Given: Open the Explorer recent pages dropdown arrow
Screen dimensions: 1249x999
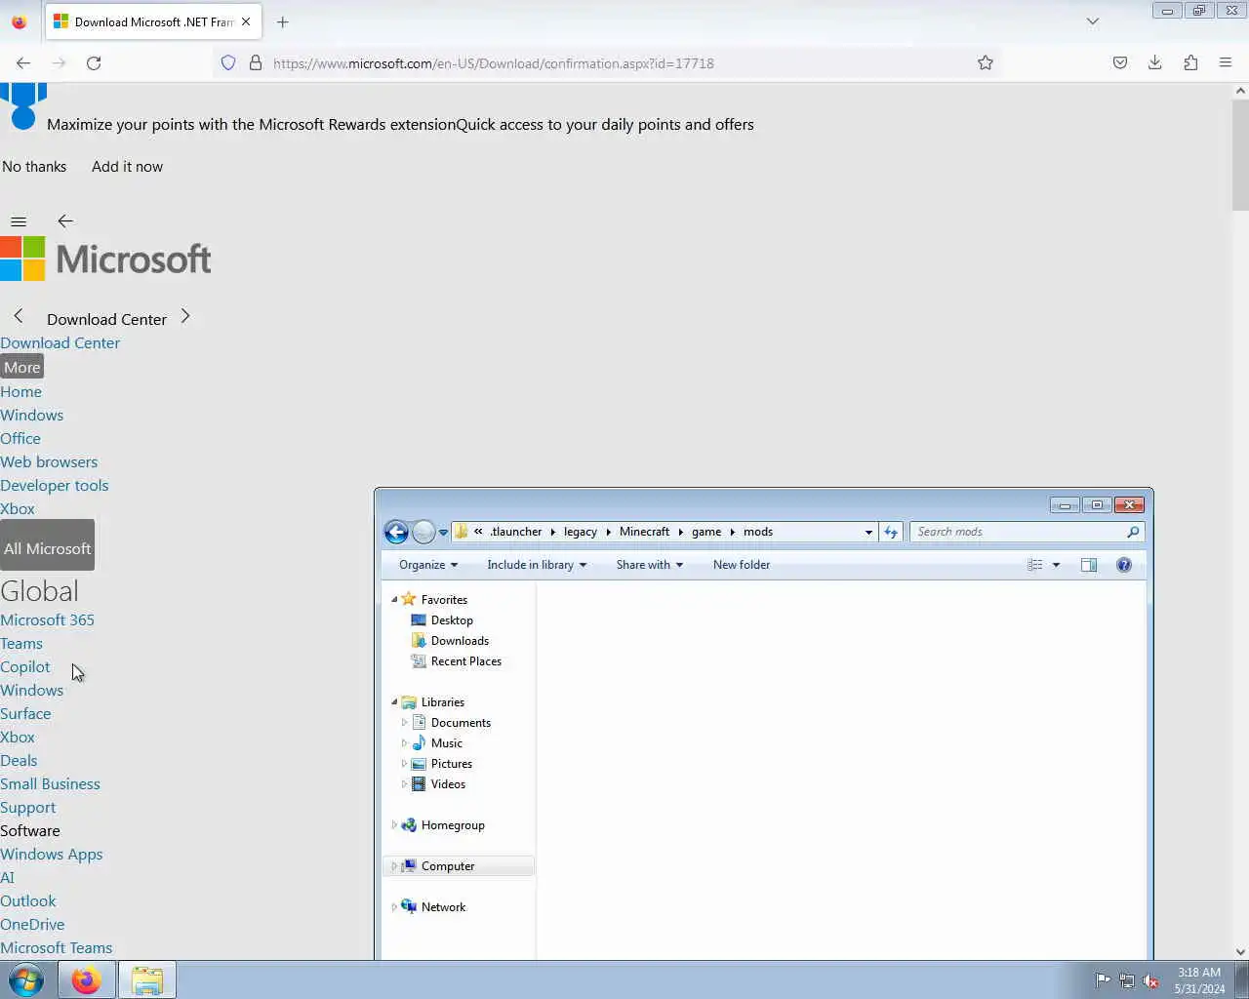Looking at the screenshot, I should coord(443,533).
